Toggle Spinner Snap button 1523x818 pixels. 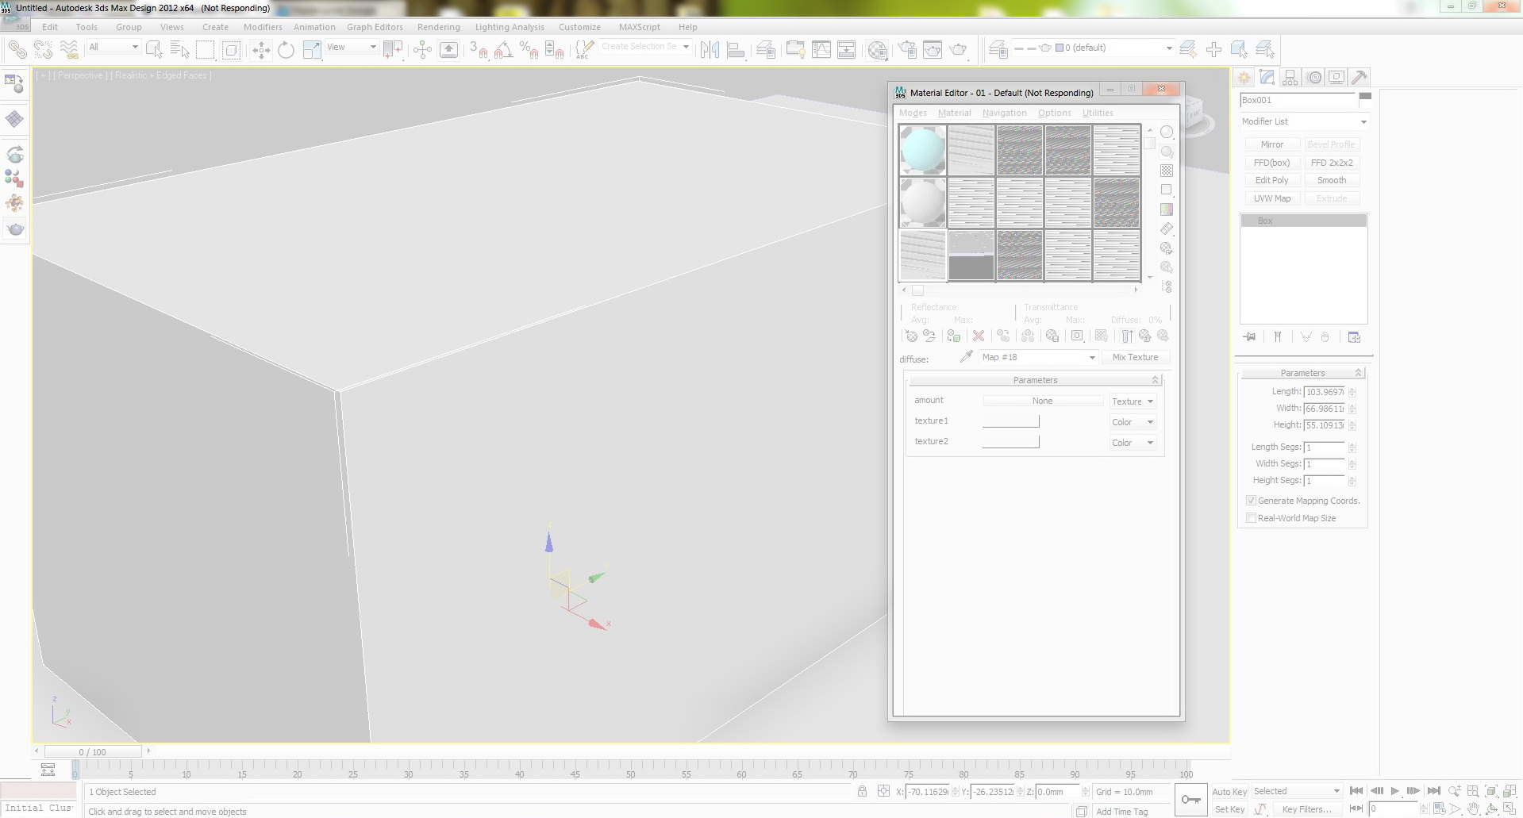point(555,50)
